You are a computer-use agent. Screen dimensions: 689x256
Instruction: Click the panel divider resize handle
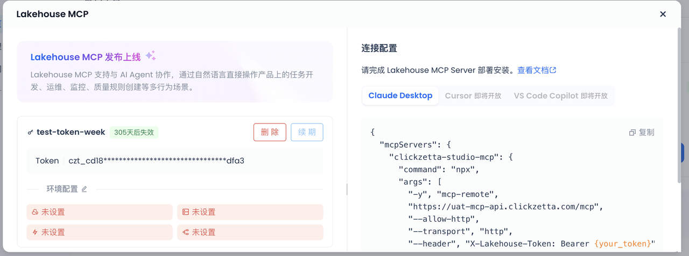pos(347,189)
